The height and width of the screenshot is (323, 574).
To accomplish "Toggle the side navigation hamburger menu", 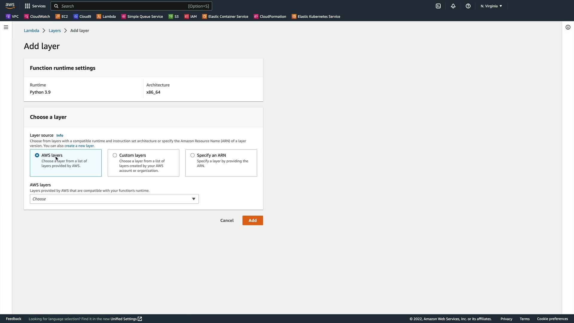I will coord(6,27).
